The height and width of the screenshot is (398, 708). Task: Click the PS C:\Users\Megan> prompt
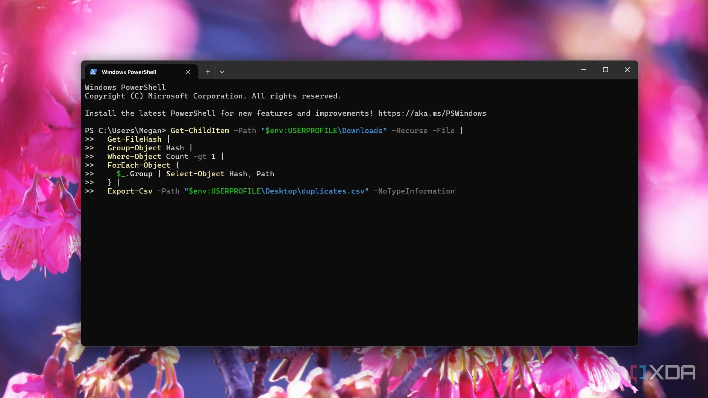[125, 130]
